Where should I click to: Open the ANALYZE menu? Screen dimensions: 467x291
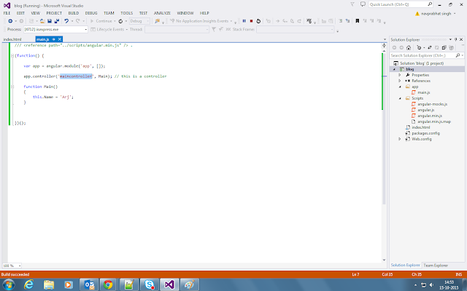click(x=162, y=13)
